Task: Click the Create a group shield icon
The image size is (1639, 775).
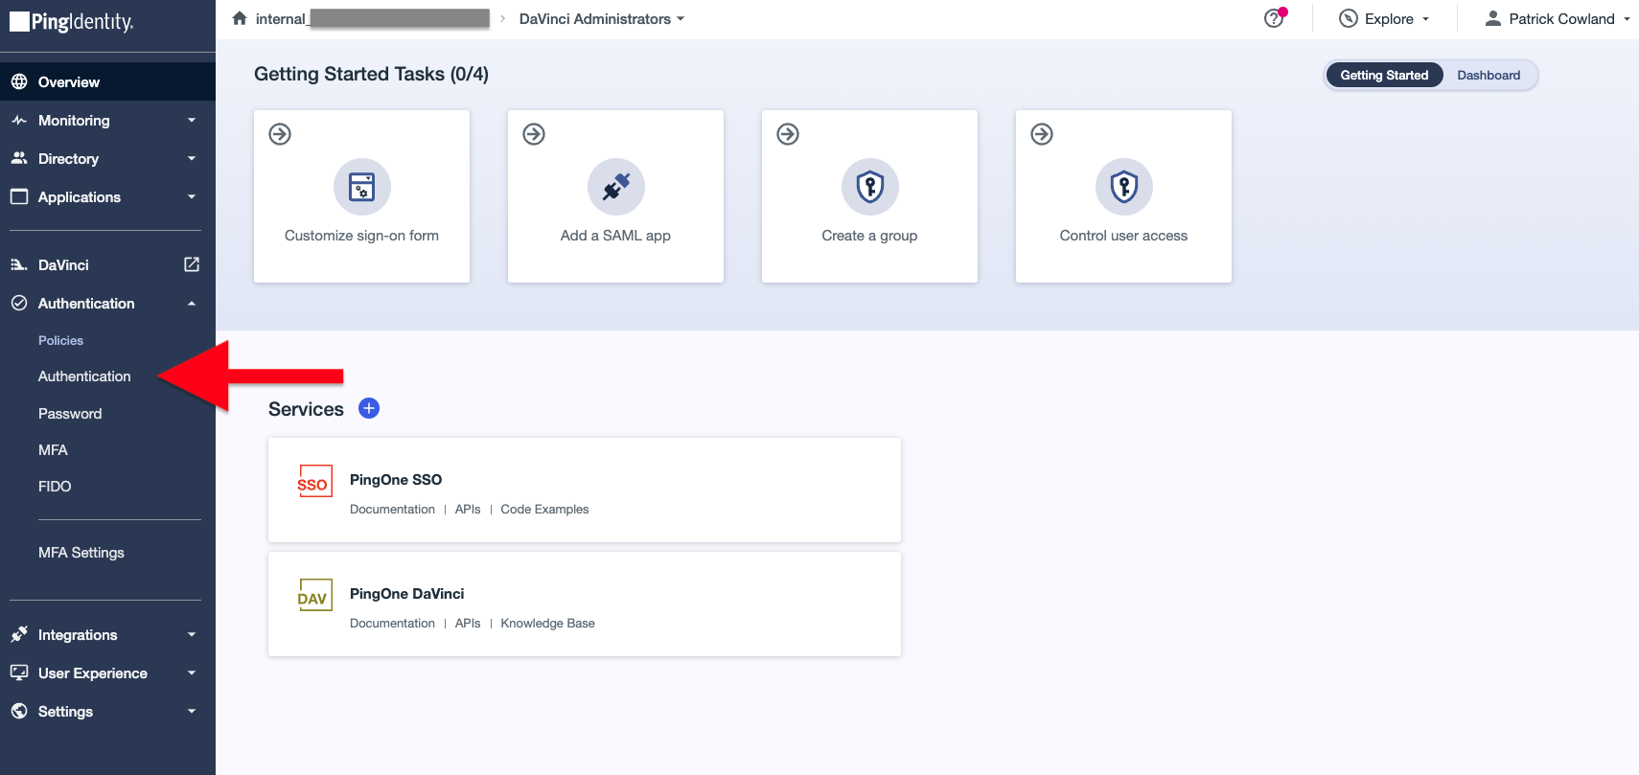Action: click(870, 187)
